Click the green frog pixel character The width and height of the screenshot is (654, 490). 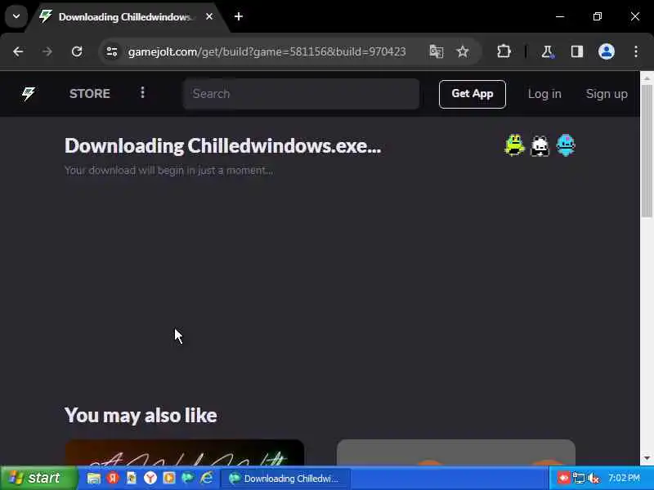514,145
